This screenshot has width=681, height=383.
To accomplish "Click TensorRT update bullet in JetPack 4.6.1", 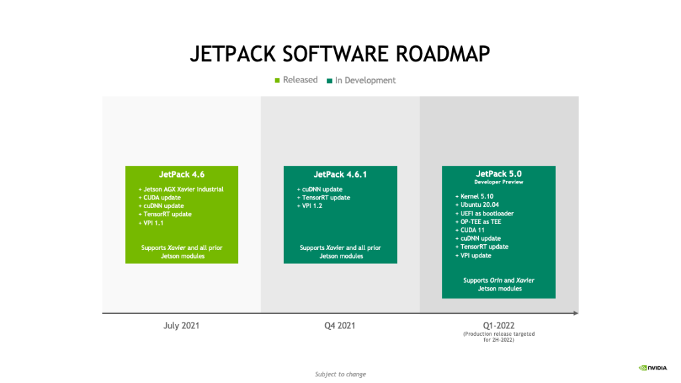I will coord(324,197).
